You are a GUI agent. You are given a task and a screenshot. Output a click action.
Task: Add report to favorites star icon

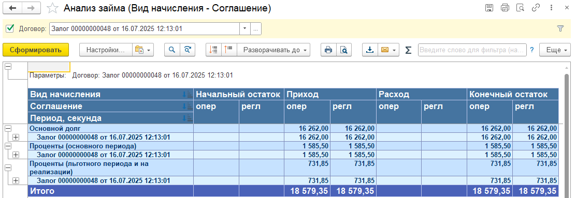pyautogui.click(x=53, y=8)
